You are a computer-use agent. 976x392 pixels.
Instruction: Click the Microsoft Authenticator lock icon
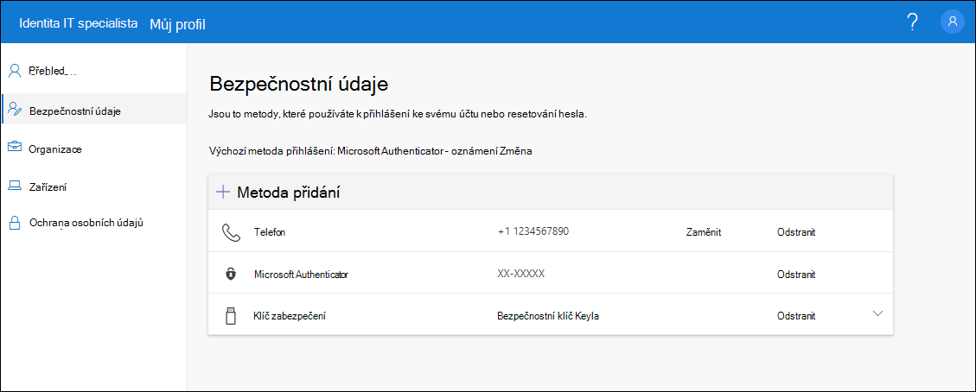tap(231, 274)
